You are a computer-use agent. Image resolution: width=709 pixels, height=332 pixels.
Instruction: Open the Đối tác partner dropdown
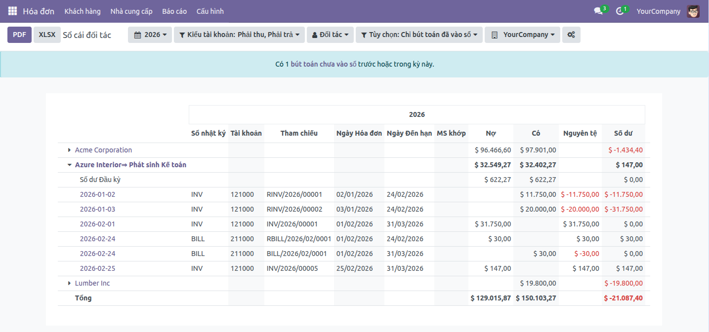(330, 35)
